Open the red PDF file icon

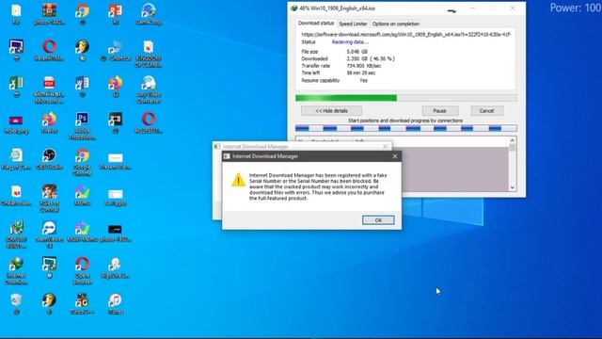(49, 84)
